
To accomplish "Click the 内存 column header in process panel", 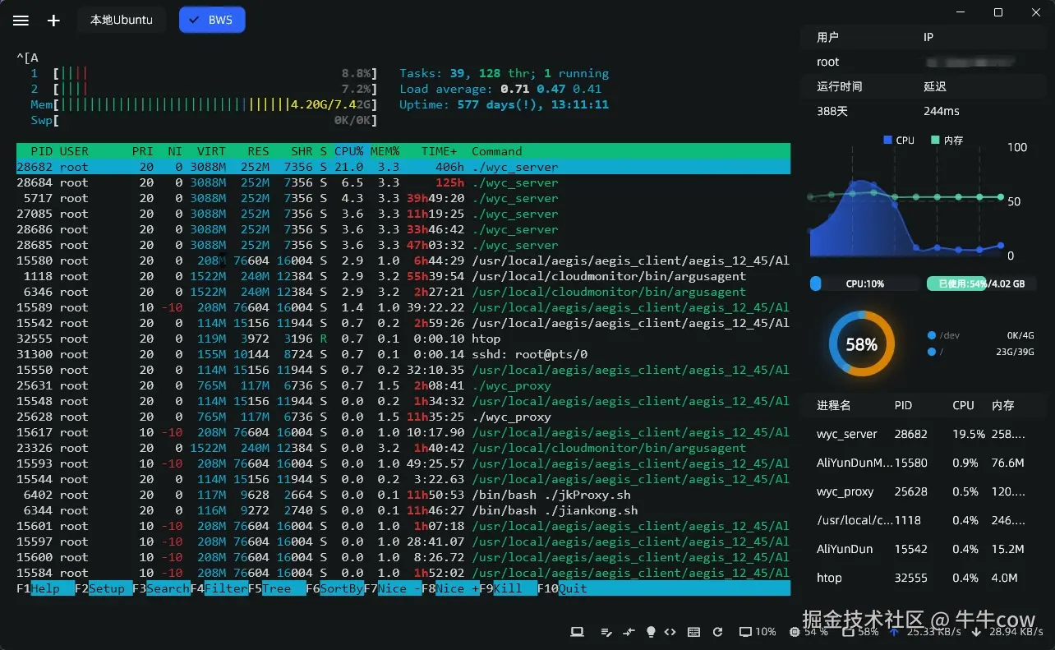I will (x=1003, y=405).
